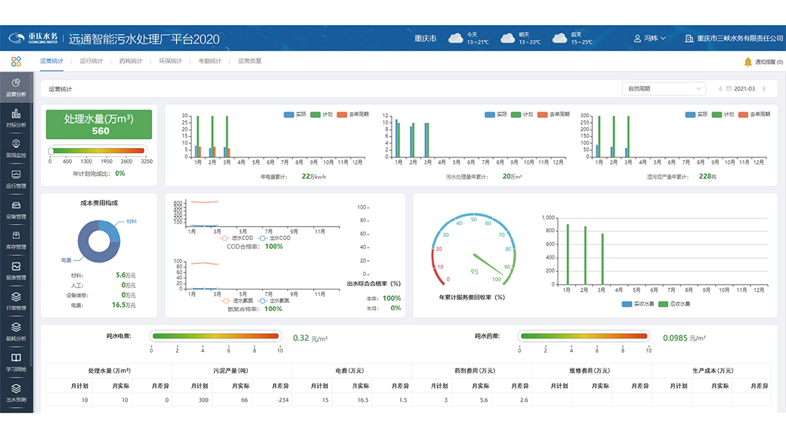
Task: Open 能耗分析 energy analysis
Action: [16, 332]
